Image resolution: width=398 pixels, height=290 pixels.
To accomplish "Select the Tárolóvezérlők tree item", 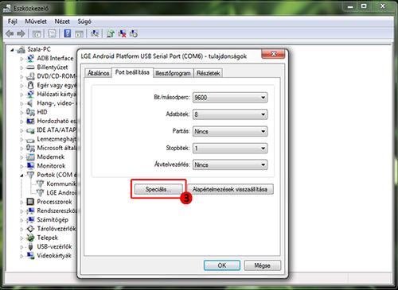I will pyautogui.click(x=57, y=229).
